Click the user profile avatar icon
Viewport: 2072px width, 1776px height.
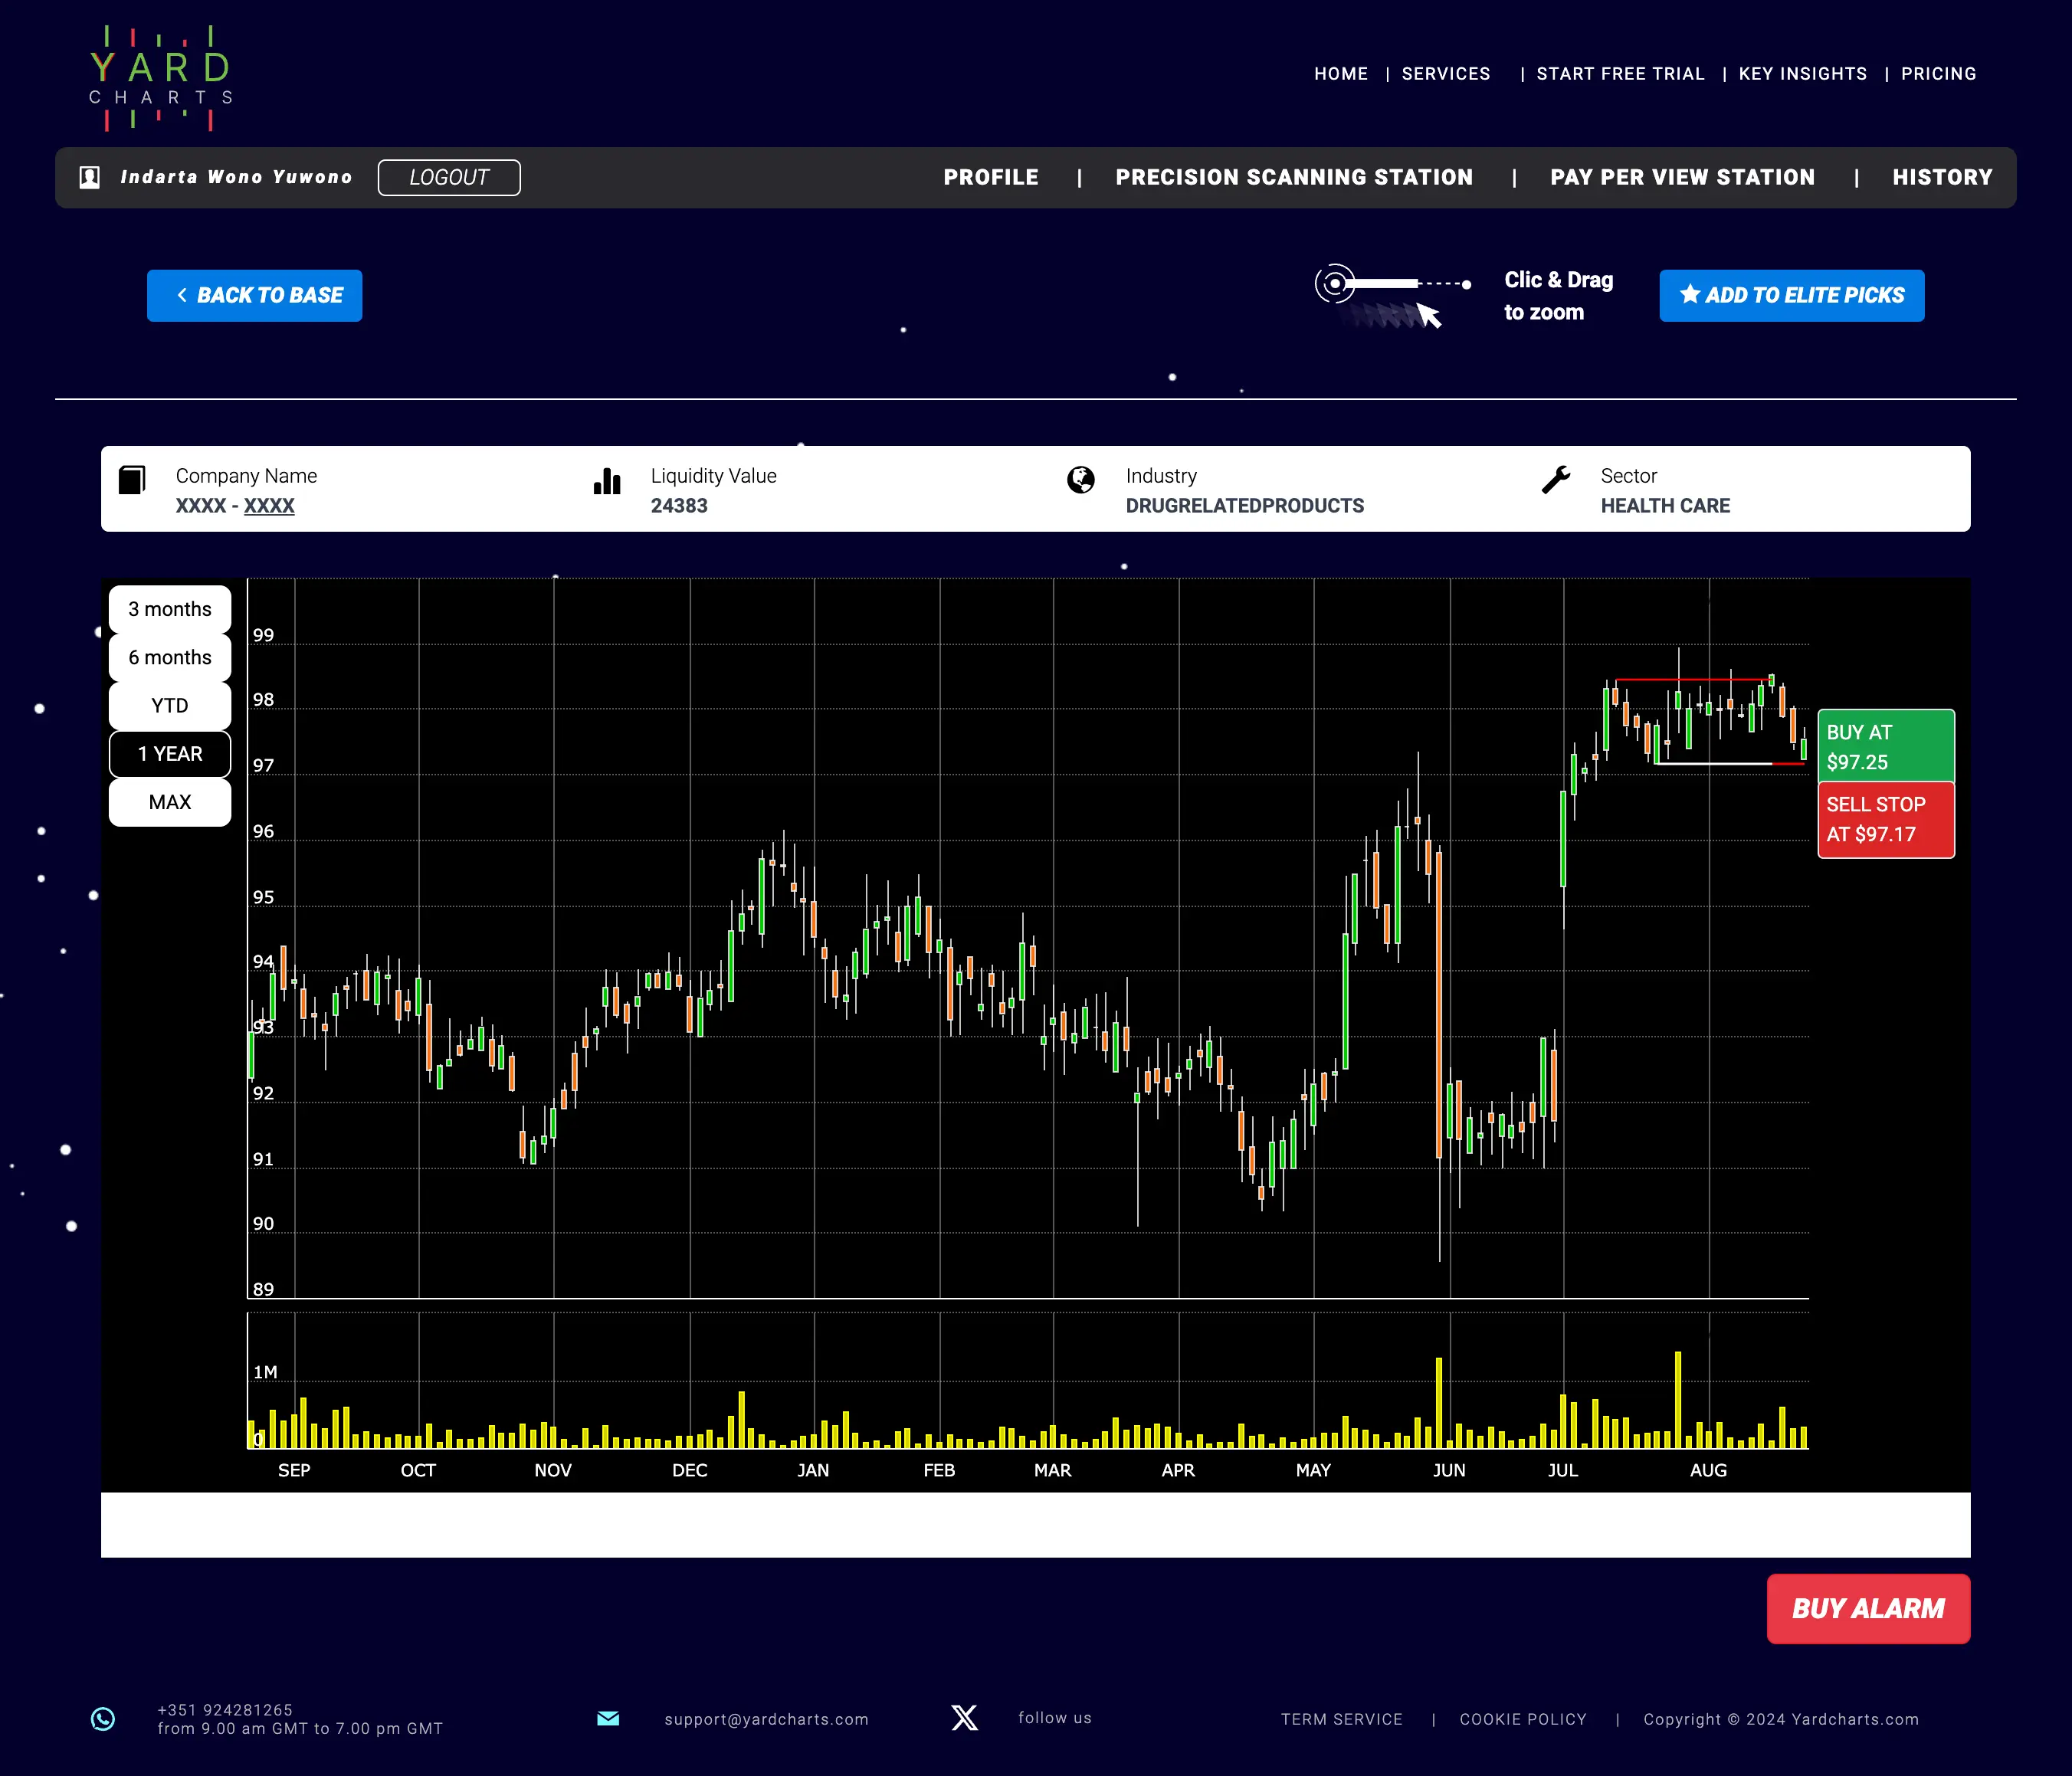[x=90, y=177]
